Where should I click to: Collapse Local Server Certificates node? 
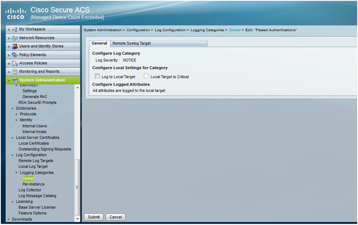tap(12, 138)
